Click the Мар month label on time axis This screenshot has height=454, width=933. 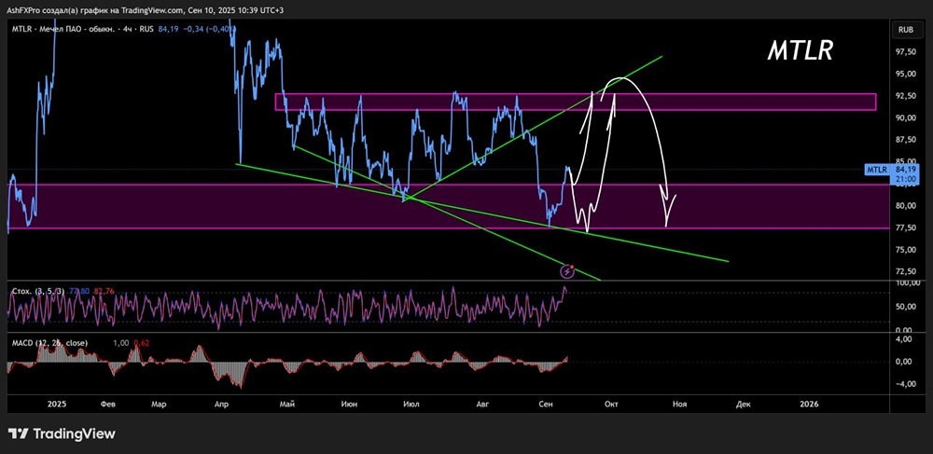coord(159,404)
